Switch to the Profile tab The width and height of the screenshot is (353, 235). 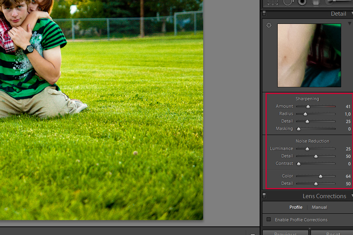tap(296, 207)
